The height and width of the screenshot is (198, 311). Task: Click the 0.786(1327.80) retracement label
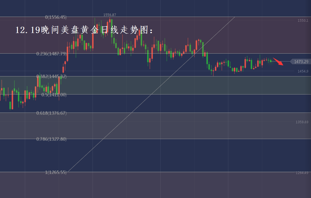51,139
